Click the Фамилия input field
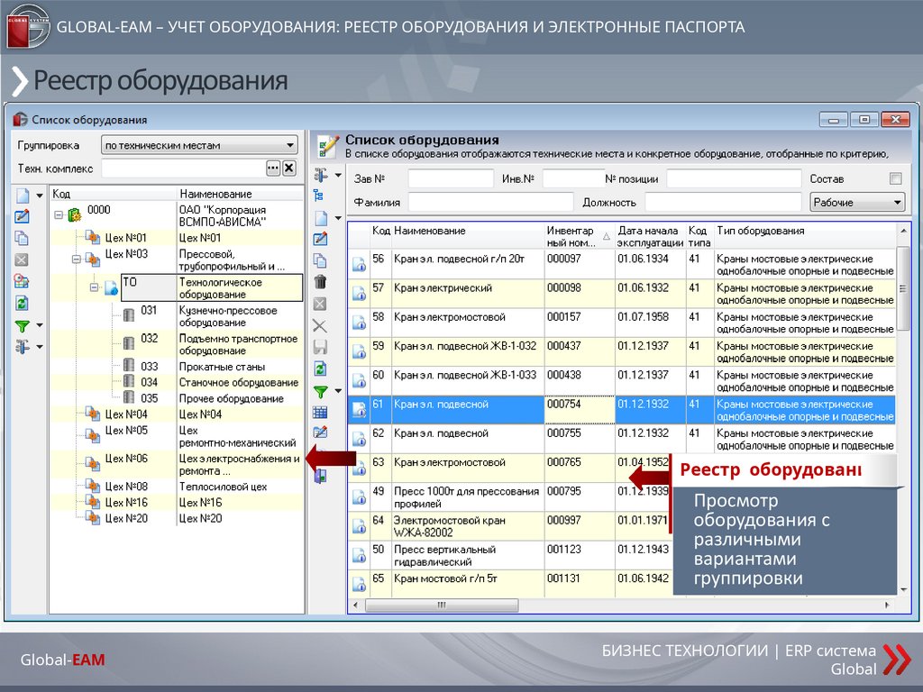The image size is (923, 692). [490, 203]
